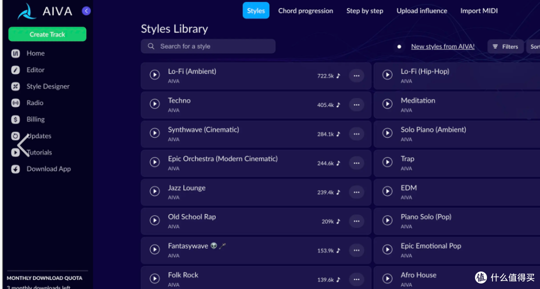The height and width of the screenshot is (289, 540).
Task: Open Style Designer sidebar icon
Action: [x=15, y=86]
